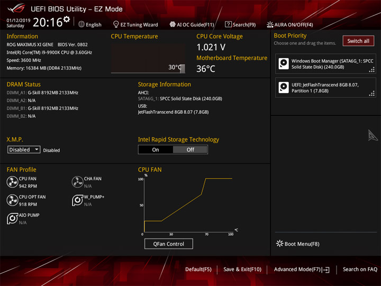The height and width of the screenshot is (286, 381).
Task: Click the globe language icon
Action: [81, 24]
